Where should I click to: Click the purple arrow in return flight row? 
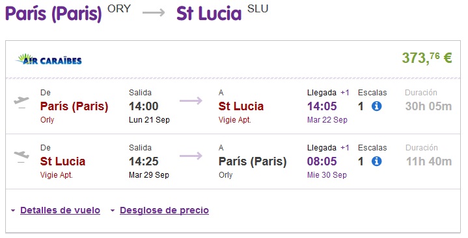coord(191,156)
